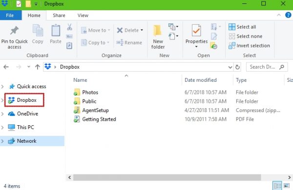The height and width of the screenshot is (190, 293).
Task: Open Properties with checkmark icon
Action: (196, 30)
